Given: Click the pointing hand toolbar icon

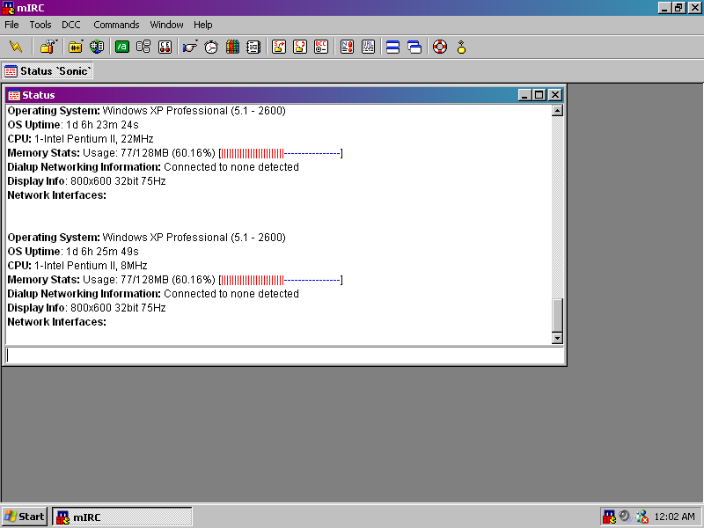Looking at the screenshot, I should coord(190,47).
